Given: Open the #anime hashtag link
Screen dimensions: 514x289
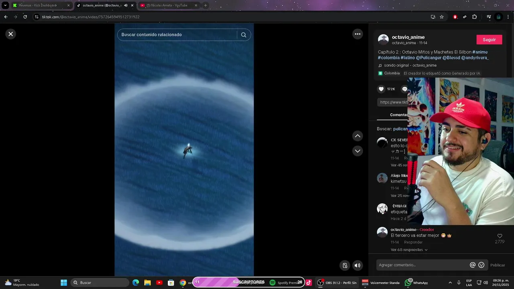Looking at the screenshot, I should pos(480,52).
